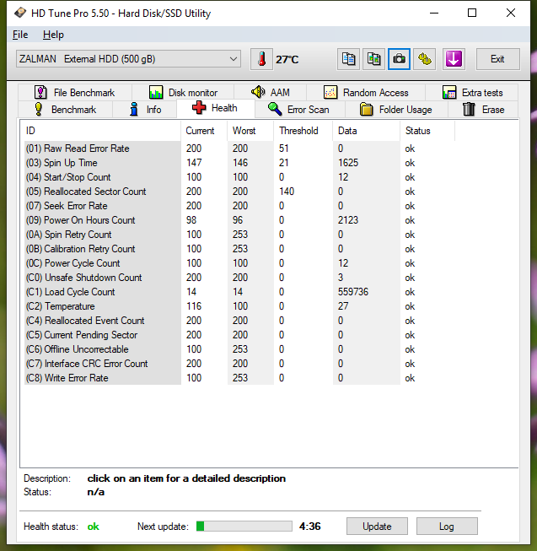Open the File menu

[x=20, y=35]
